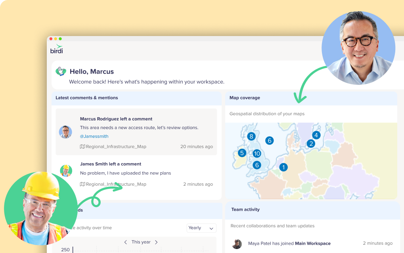
Task: Go to next year with right chevron
Action: click(x=156, y=242)
